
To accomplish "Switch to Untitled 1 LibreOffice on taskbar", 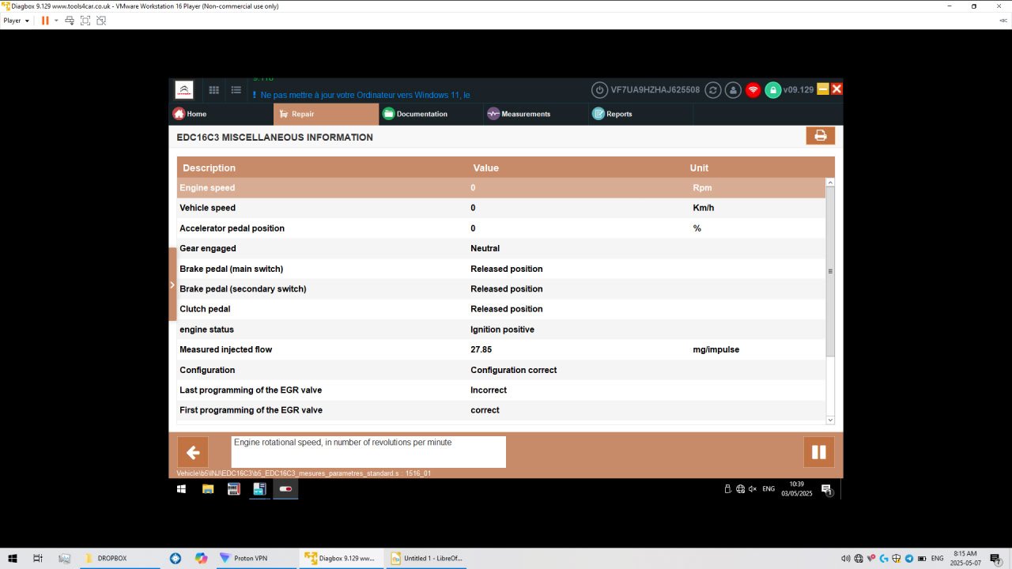I will (x=427, y=558).
